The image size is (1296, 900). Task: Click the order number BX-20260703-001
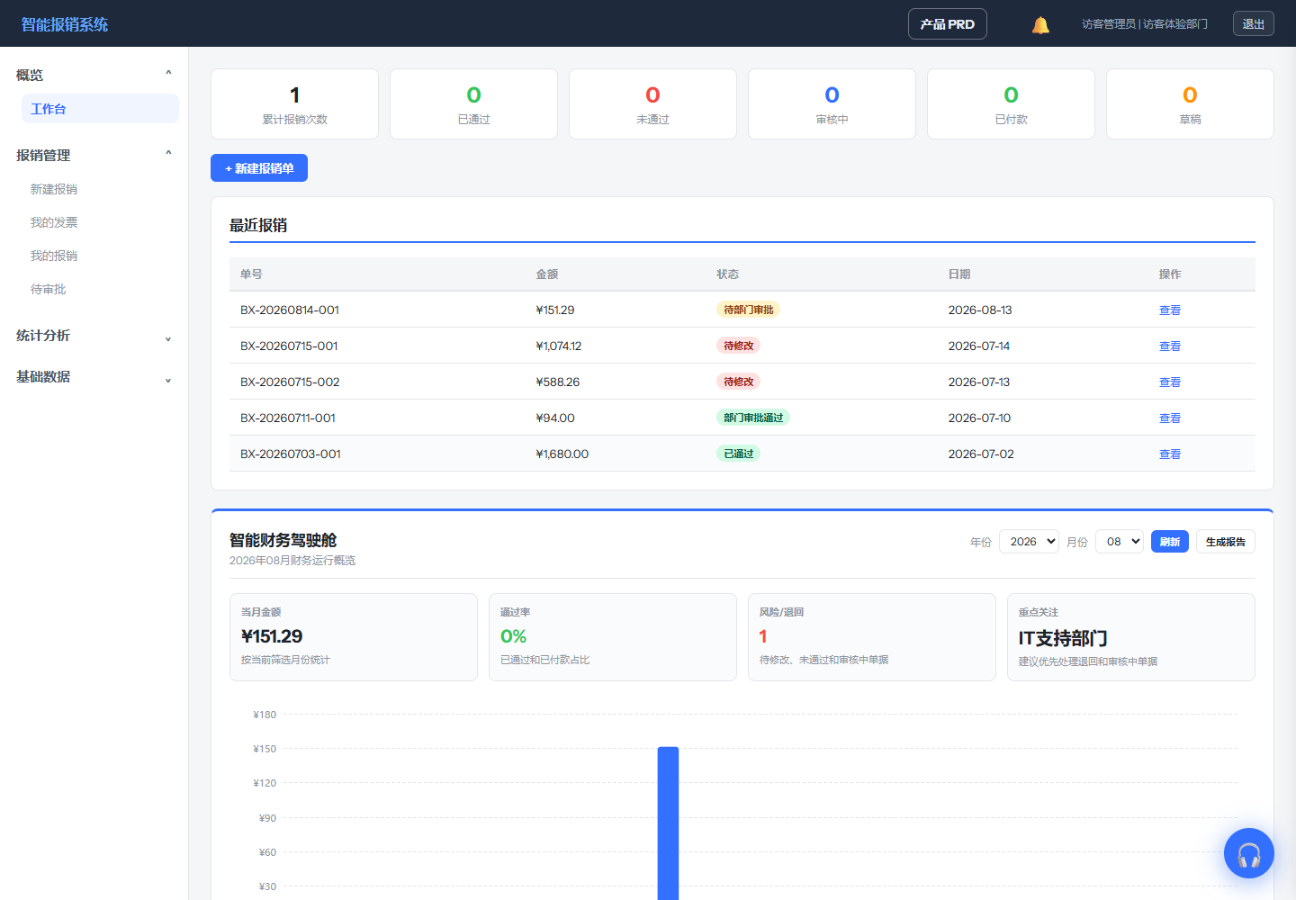point(291,454)
